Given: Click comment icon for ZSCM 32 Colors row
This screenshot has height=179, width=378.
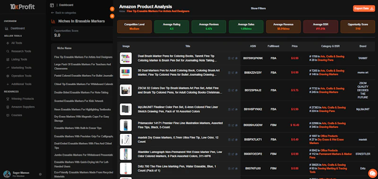Looking at the screenshot, I should [236, 90].
